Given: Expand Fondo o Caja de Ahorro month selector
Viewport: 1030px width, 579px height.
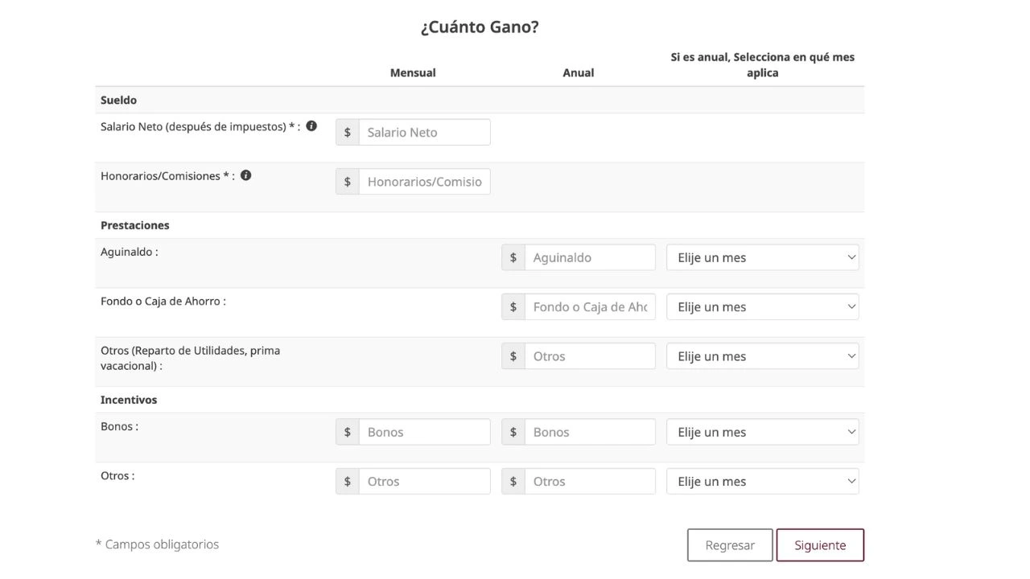Looking at the screenshot, I should (762, 307).
